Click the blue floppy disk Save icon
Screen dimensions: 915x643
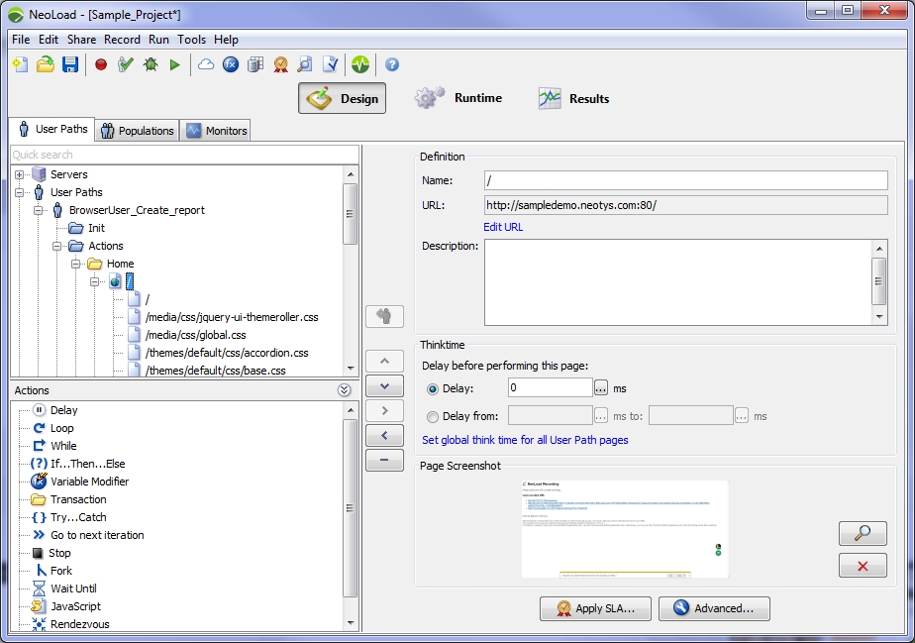[70, 64]
